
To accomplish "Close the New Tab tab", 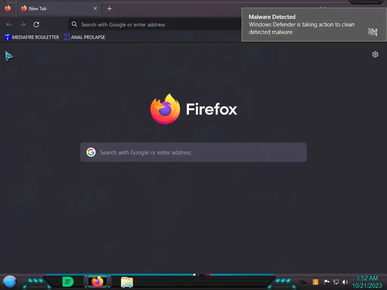I will 95,8.
